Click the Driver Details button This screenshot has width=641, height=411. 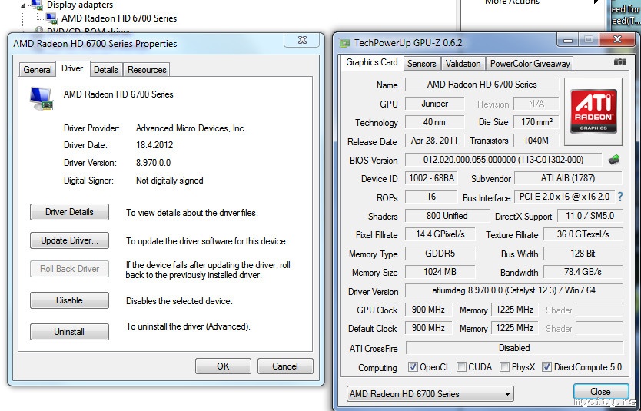click(69, 212)
